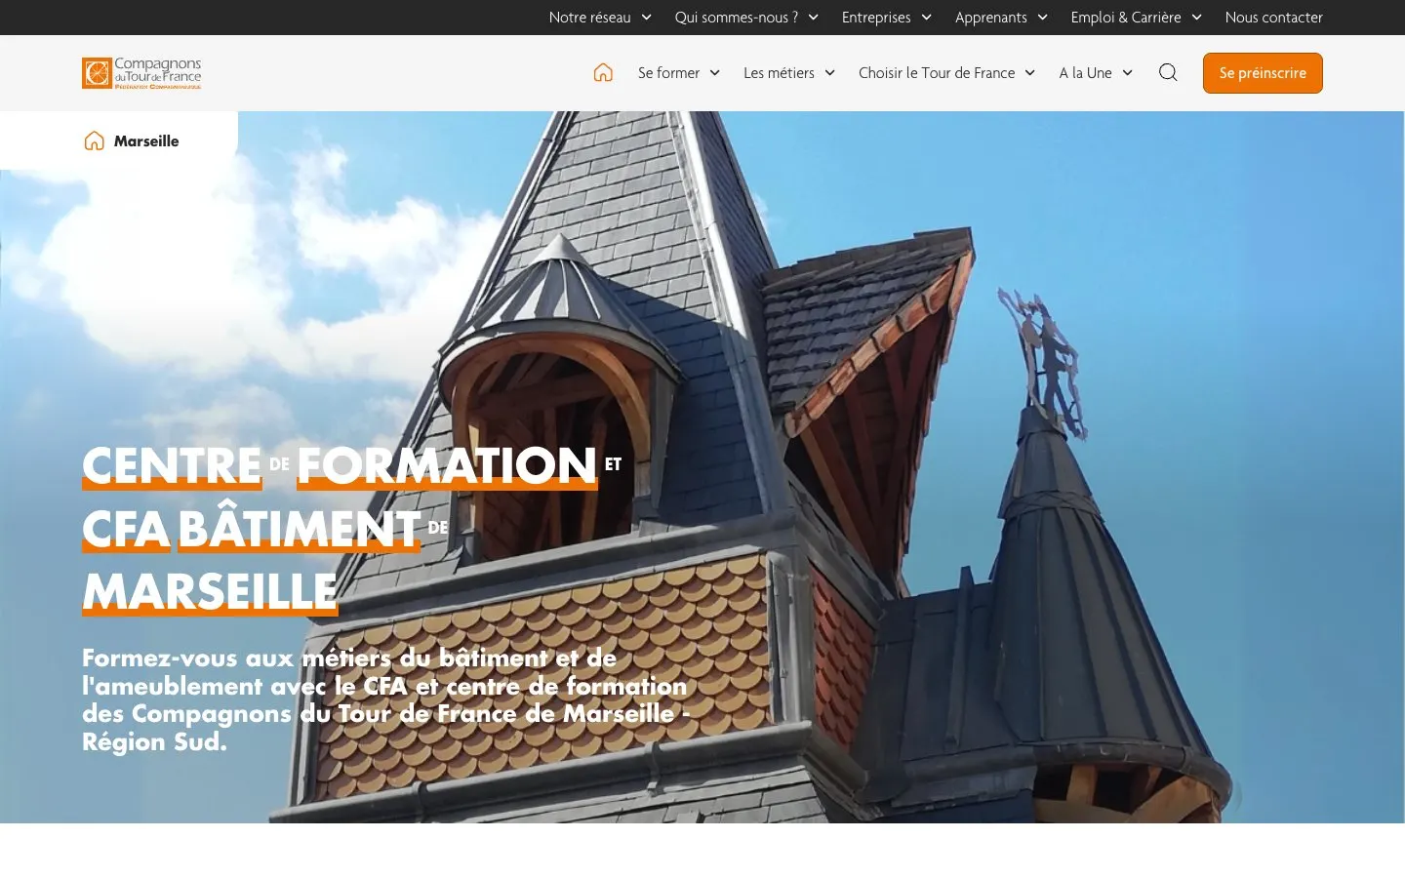
Task: Click the word FORMATION in the hero title
Action: click(x=447, y=465)
